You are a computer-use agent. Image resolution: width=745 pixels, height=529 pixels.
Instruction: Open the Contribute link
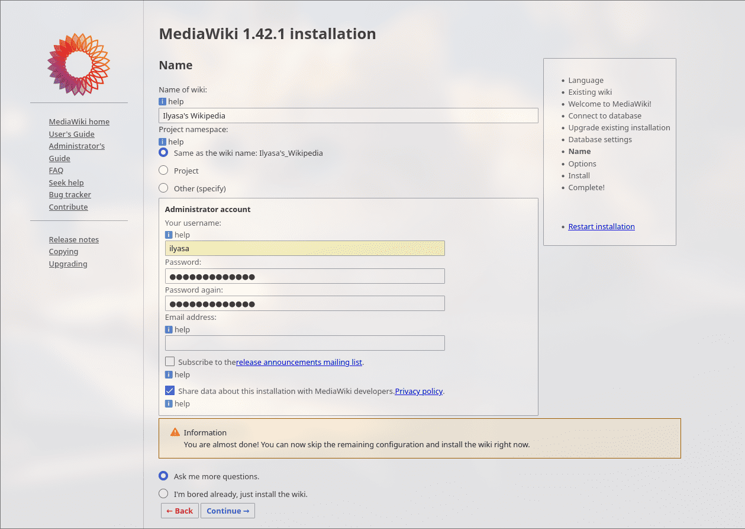pos(69,207)
